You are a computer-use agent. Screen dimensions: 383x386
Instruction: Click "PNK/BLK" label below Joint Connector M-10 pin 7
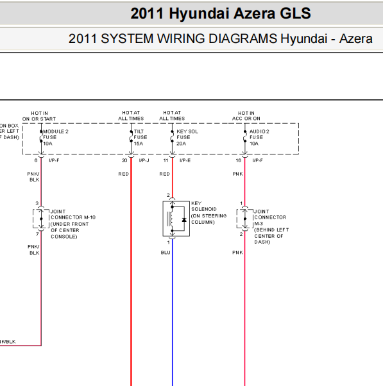pyautogui.click(x=33, y=249)
